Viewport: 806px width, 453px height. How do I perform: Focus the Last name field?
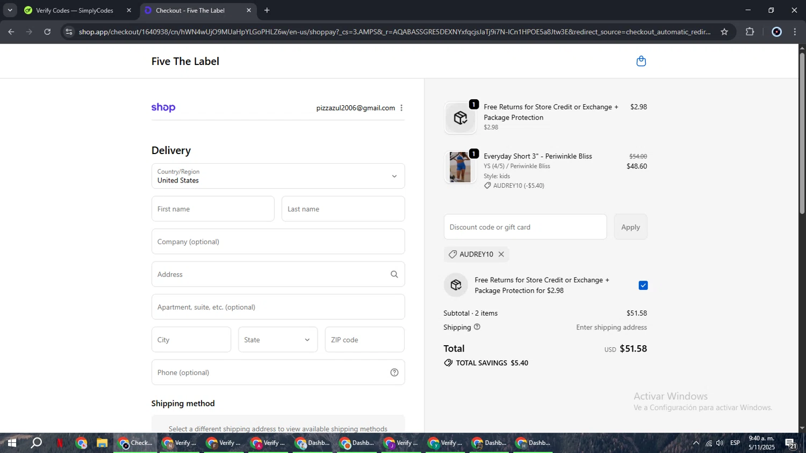pos(343,209)
